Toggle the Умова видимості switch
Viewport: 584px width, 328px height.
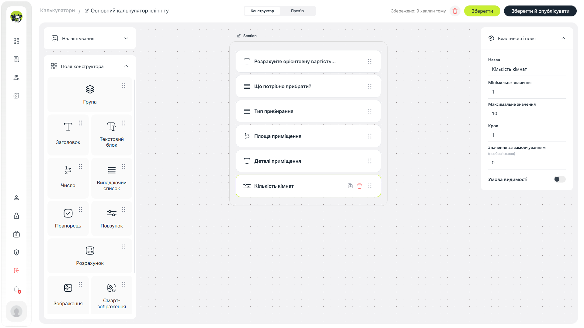pos(559,179)
